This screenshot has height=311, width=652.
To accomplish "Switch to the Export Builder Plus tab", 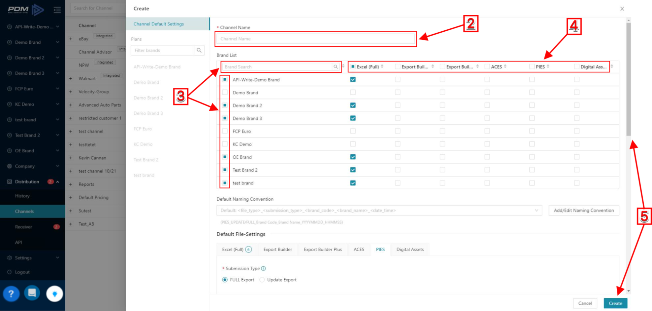I will 323,249.
